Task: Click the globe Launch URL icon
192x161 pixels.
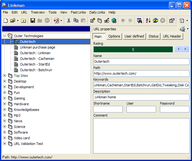Action: [x=114, y=20]
